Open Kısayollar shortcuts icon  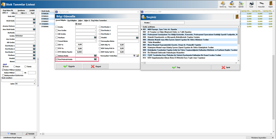[261, 4]
